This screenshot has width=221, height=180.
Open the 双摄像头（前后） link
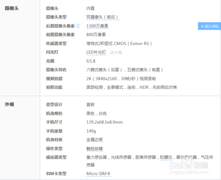point(103,17)
